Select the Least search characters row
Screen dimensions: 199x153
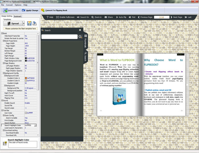19,128
